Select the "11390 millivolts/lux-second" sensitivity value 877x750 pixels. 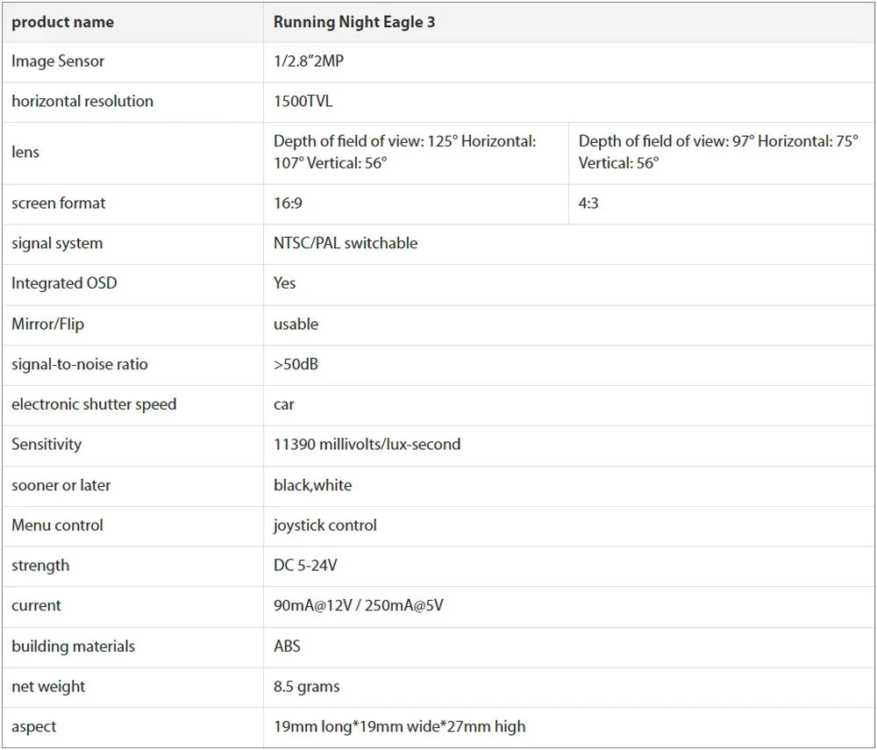click(x=367, y=445)
